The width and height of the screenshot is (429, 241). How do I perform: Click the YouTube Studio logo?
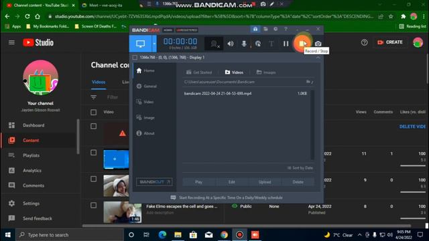pyautogui.click(x=38, y=43)
